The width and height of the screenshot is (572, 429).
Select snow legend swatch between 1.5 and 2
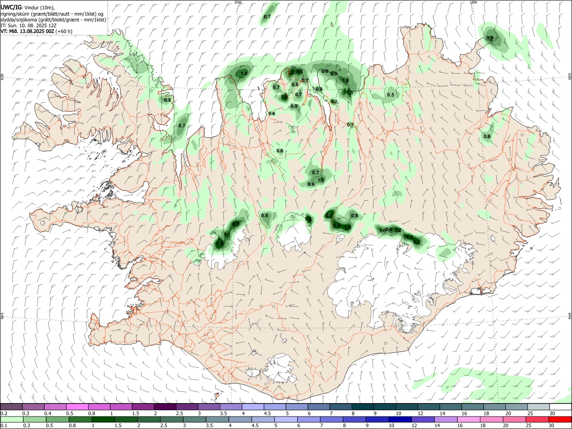[x=143, y=407]
